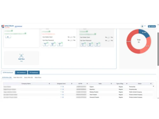
Task: Open Status column filter
Action: click(151, 84)
